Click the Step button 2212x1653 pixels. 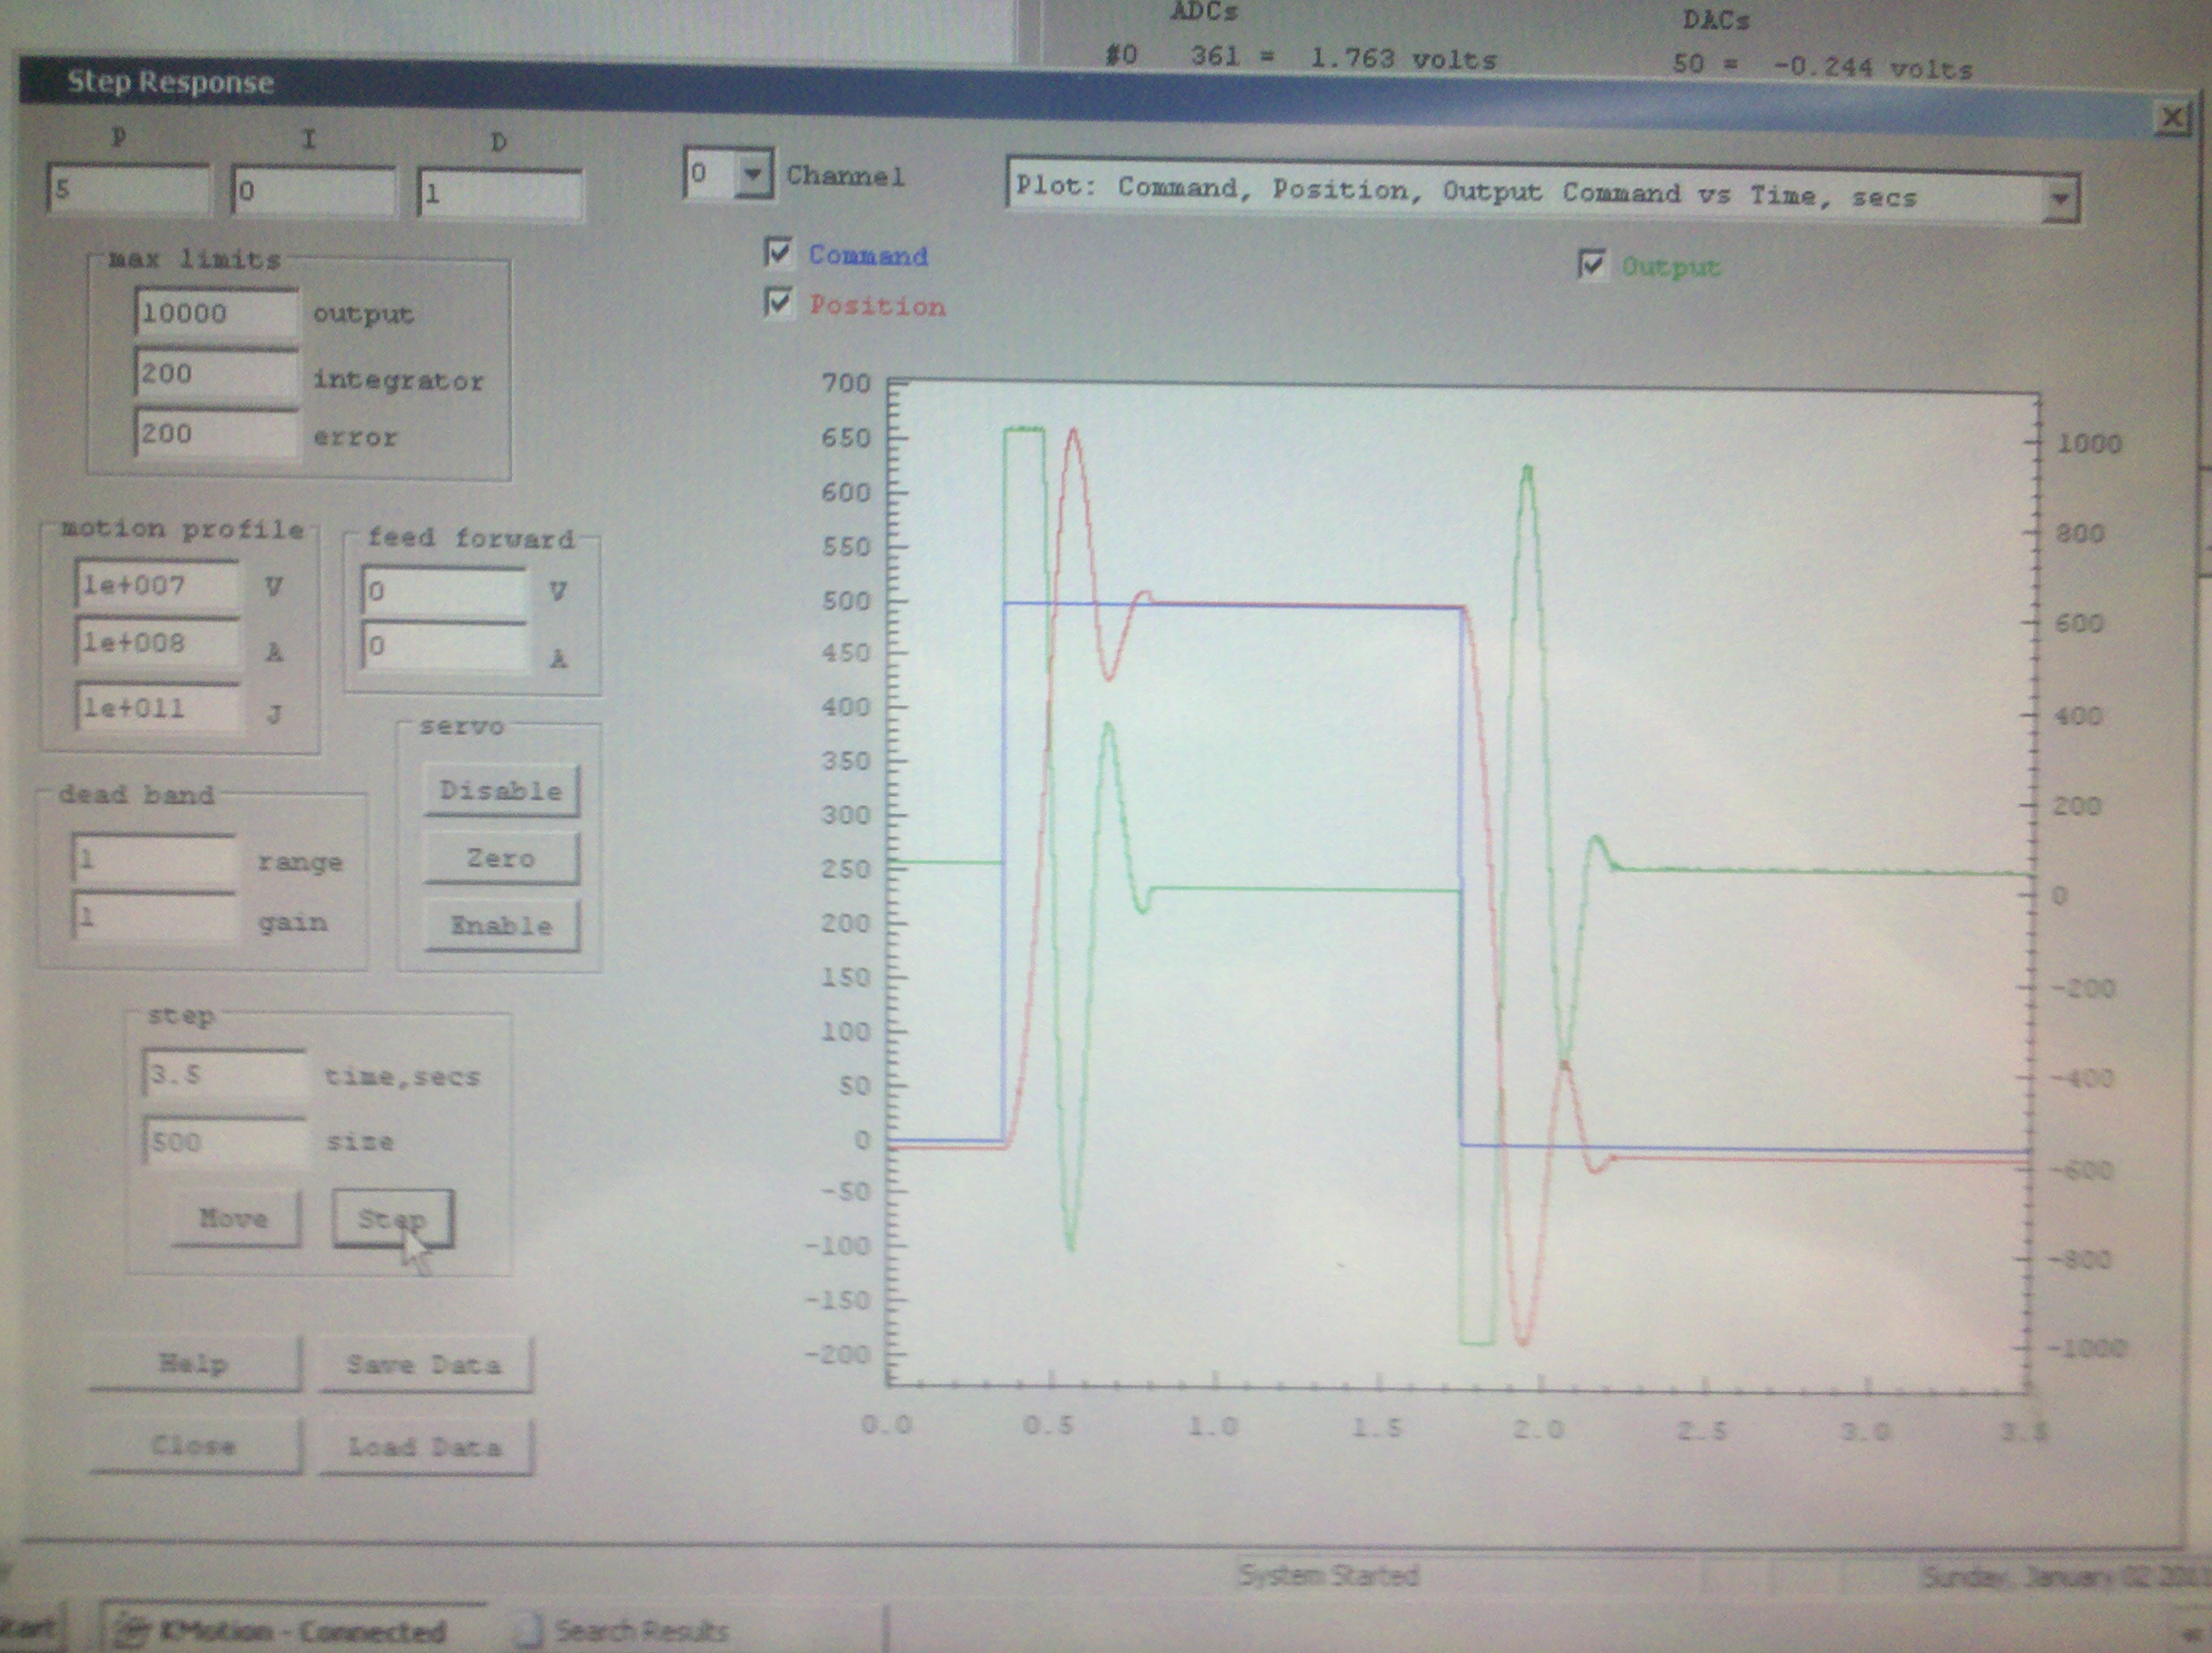(393, 1218)
